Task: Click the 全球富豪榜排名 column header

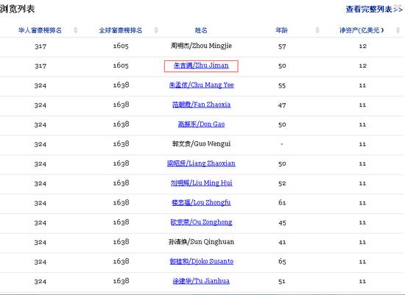Action: (120, 30)
